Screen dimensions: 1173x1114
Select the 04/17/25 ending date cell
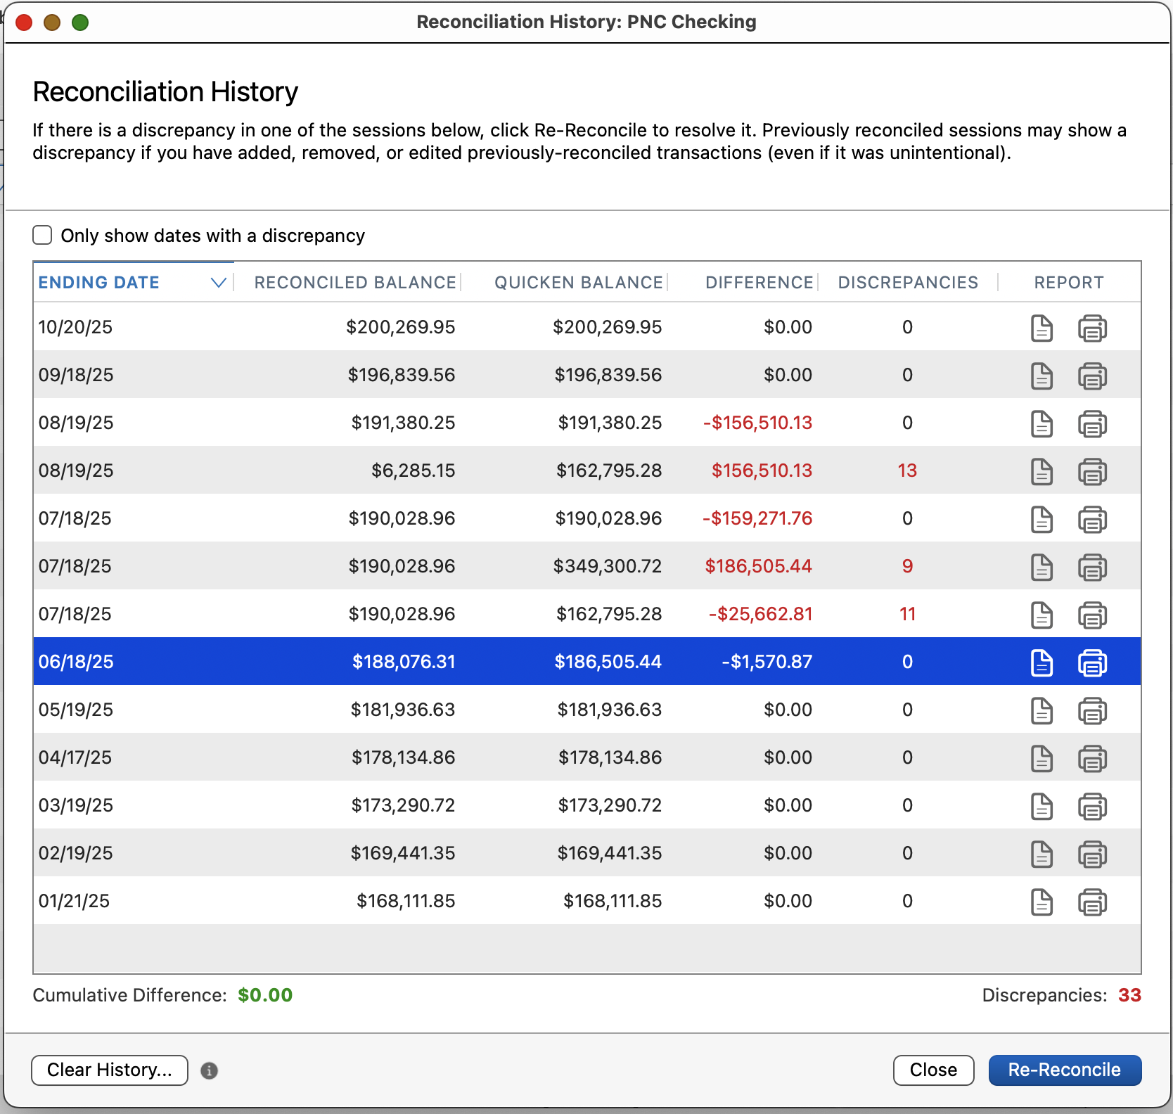click(x=75, y=757)
